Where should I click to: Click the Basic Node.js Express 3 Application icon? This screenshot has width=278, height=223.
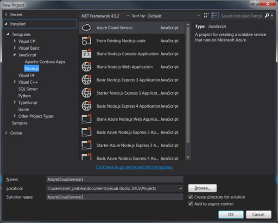pyautogui.click(x=87, y=80)
